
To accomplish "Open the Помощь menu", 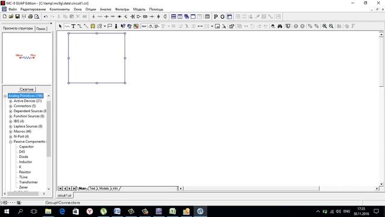I will [x=156, y=9].
